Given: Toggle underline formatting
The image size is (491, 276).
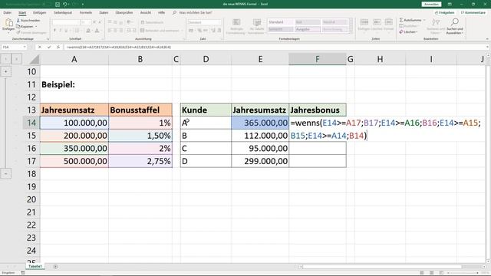Looking at the screenshot, I should pos(66,31).
